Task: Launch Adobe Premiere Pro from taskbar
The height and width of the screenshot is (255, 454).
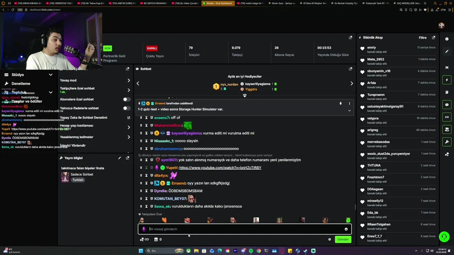Action: click(235, 251)
